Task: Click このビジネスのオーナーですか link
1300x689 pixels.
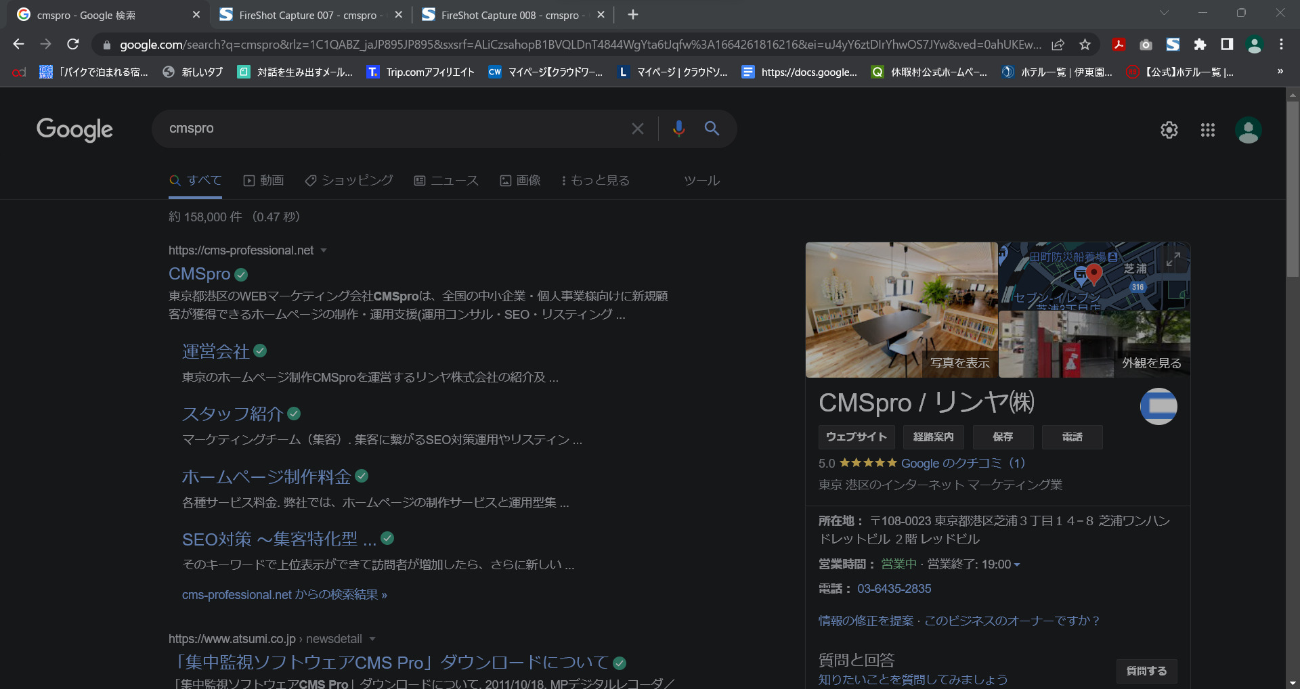Action: click(1013, 621)
